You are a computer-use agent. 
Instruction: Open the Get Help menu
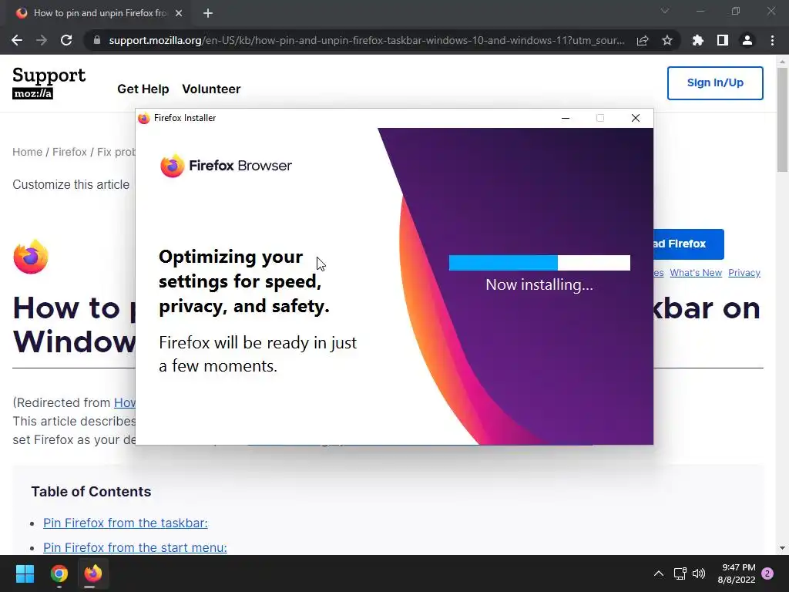[x=143, y=89]
